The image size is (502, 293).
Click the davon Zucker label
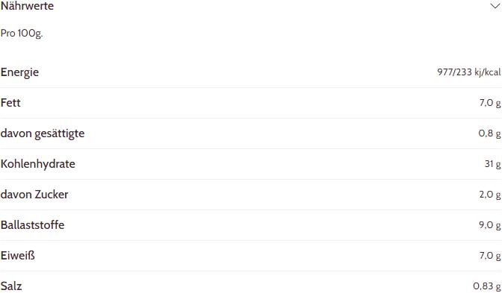click(34, 195)
